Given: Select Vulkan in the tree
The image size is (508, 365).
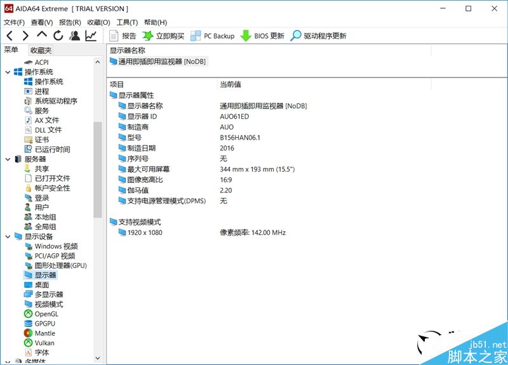Looking at the screenshot, I should [x=39, y=343].
